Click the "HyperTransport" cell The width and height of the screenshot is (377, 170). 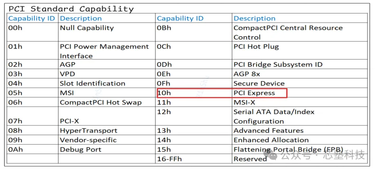pyautogui.click(x=89, y=130)
